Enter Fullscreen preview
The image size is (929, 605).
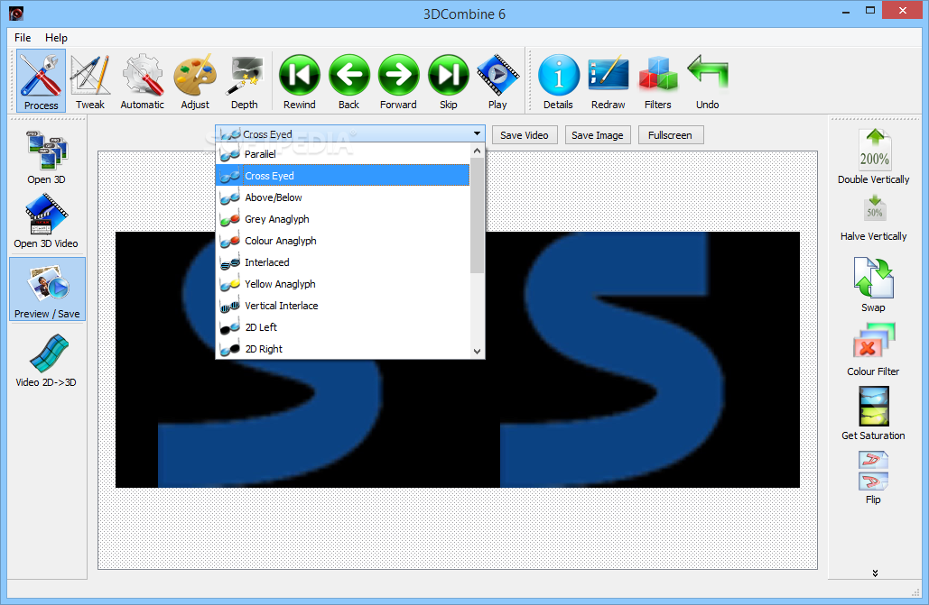click(670, 135)
